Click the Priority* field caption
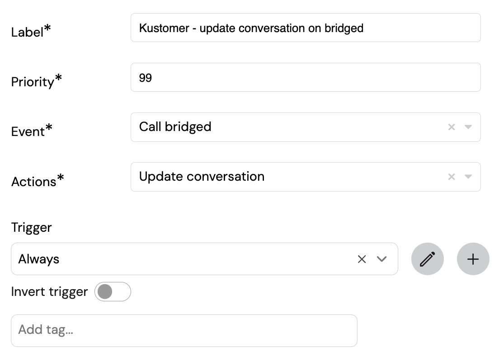 coord(36,81)
